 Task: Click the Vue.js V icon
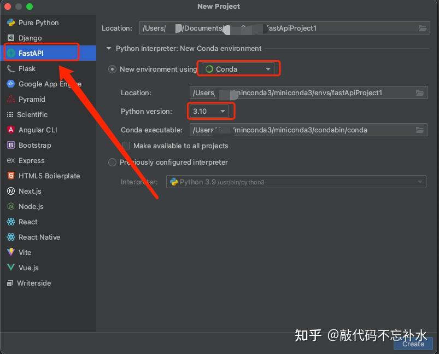coord(10,268)
